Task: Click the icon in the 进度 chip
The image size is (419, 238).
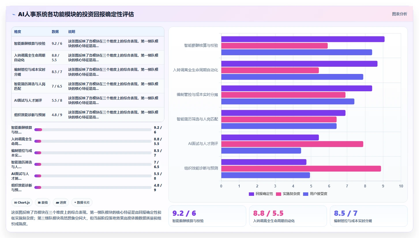Action: pos(57,202)
